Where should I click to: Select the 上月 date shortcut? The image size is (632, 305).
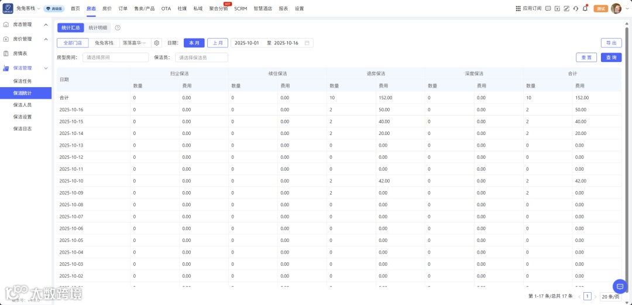click(218, 43)
